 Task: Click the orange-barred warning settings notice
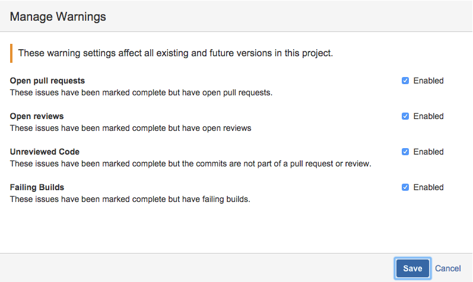pos(172,53)
